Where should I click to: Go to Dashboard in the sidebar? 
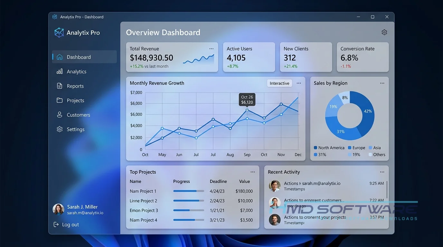84,57
